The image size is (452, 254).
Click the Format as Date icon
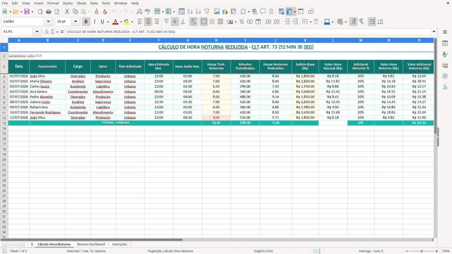pos(258,22)
